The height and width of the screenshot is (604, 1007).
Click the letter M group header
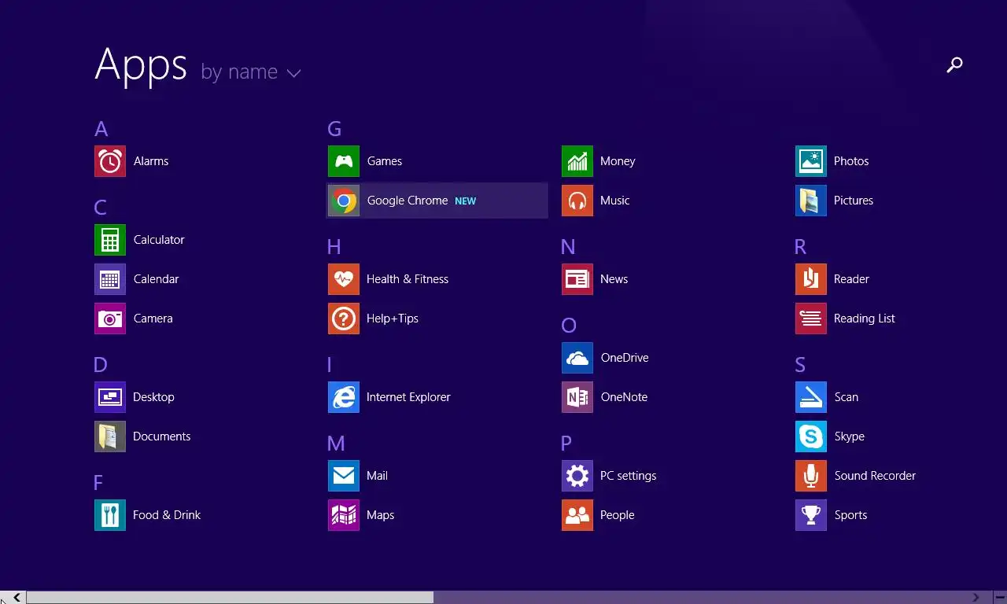[x=336, y=444]
